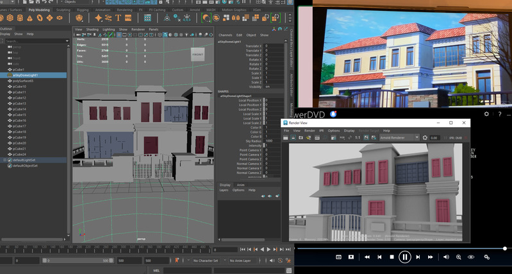Switch to the Poly Modeling shelf tab
The image size is (512, 274).
coord(38,10)
